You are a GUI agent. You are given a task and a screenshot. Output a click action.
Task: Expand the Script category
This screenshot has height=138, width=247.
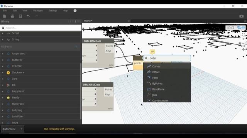point(2,33)
